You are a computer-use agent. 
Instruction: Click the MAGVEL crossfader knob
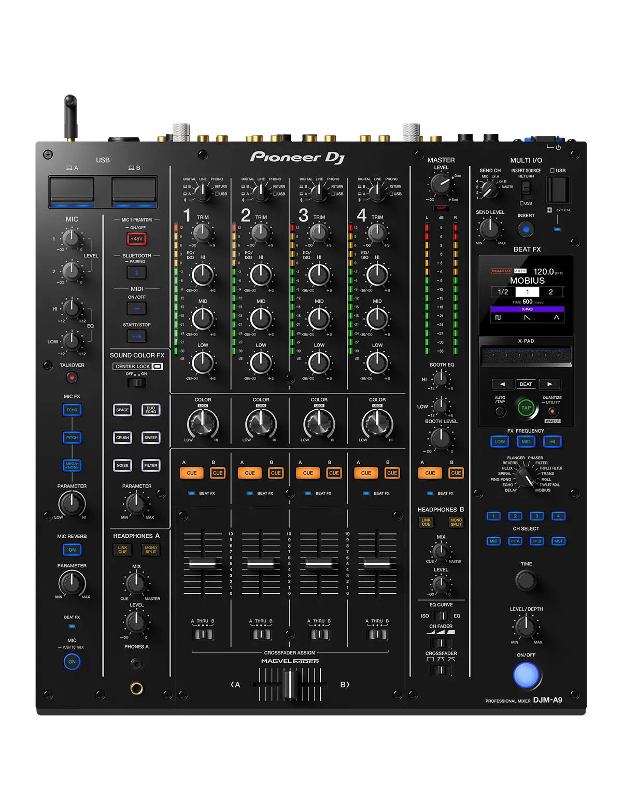[x=290, y=685]
